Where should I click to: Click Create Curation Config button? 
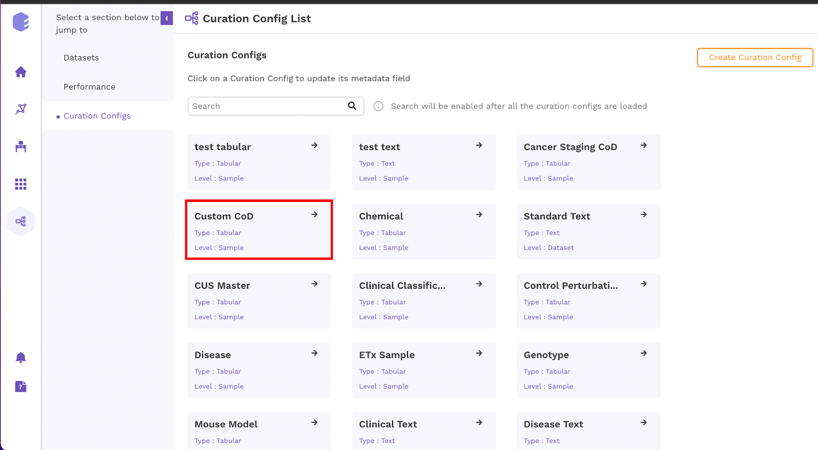[x=755, y=57]
